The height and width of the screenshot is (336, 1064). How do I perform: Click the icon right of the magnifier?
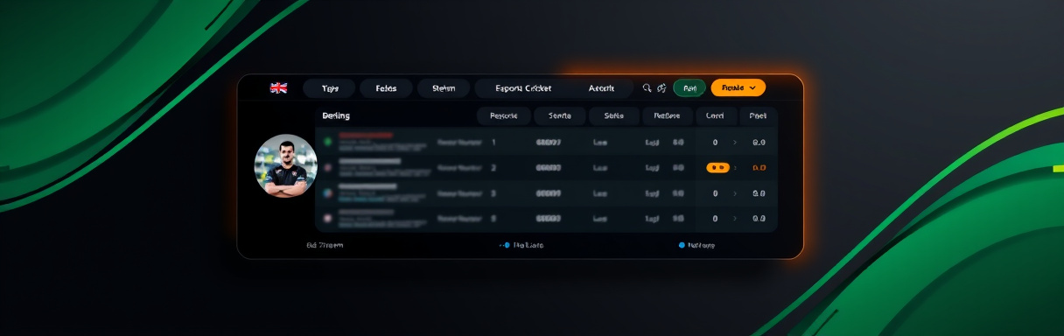[x=661, y=88]
